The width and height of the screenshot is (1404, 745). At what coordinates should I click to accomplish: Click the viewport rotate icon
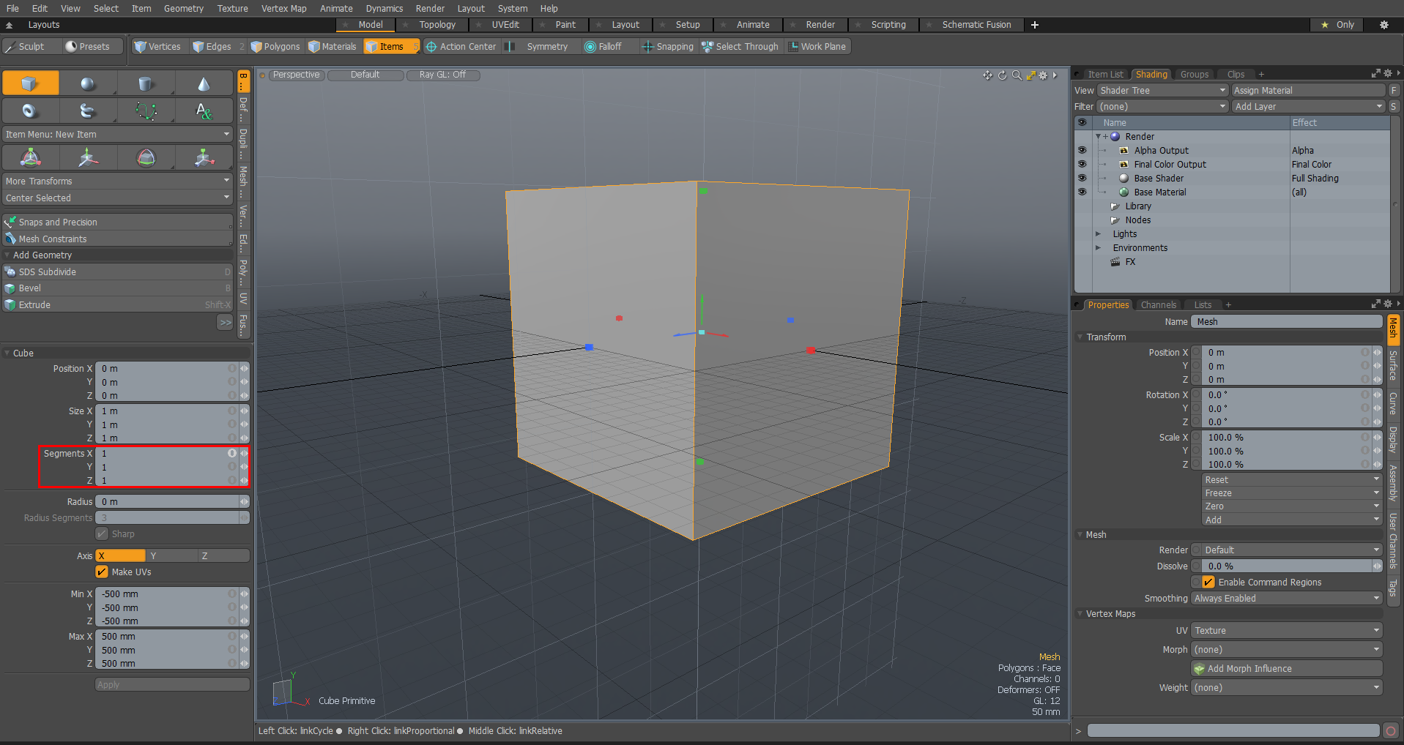(1002, 75)
